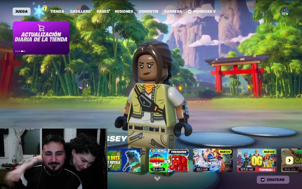Image resolution: width=302 pixels, height=189 pixels.
Task: Select the DMG Trending game thumbnail
Action: (x=169, y=160)
